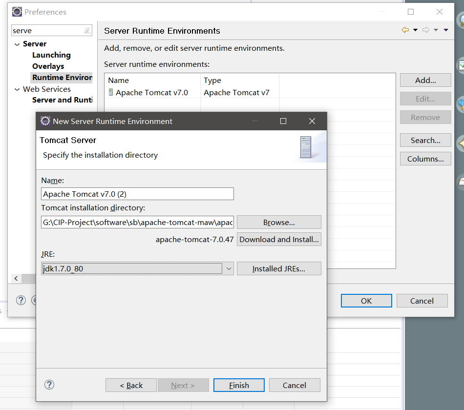Click the Type column header
Screen dimensions: 464x410
tap(240, 80)
